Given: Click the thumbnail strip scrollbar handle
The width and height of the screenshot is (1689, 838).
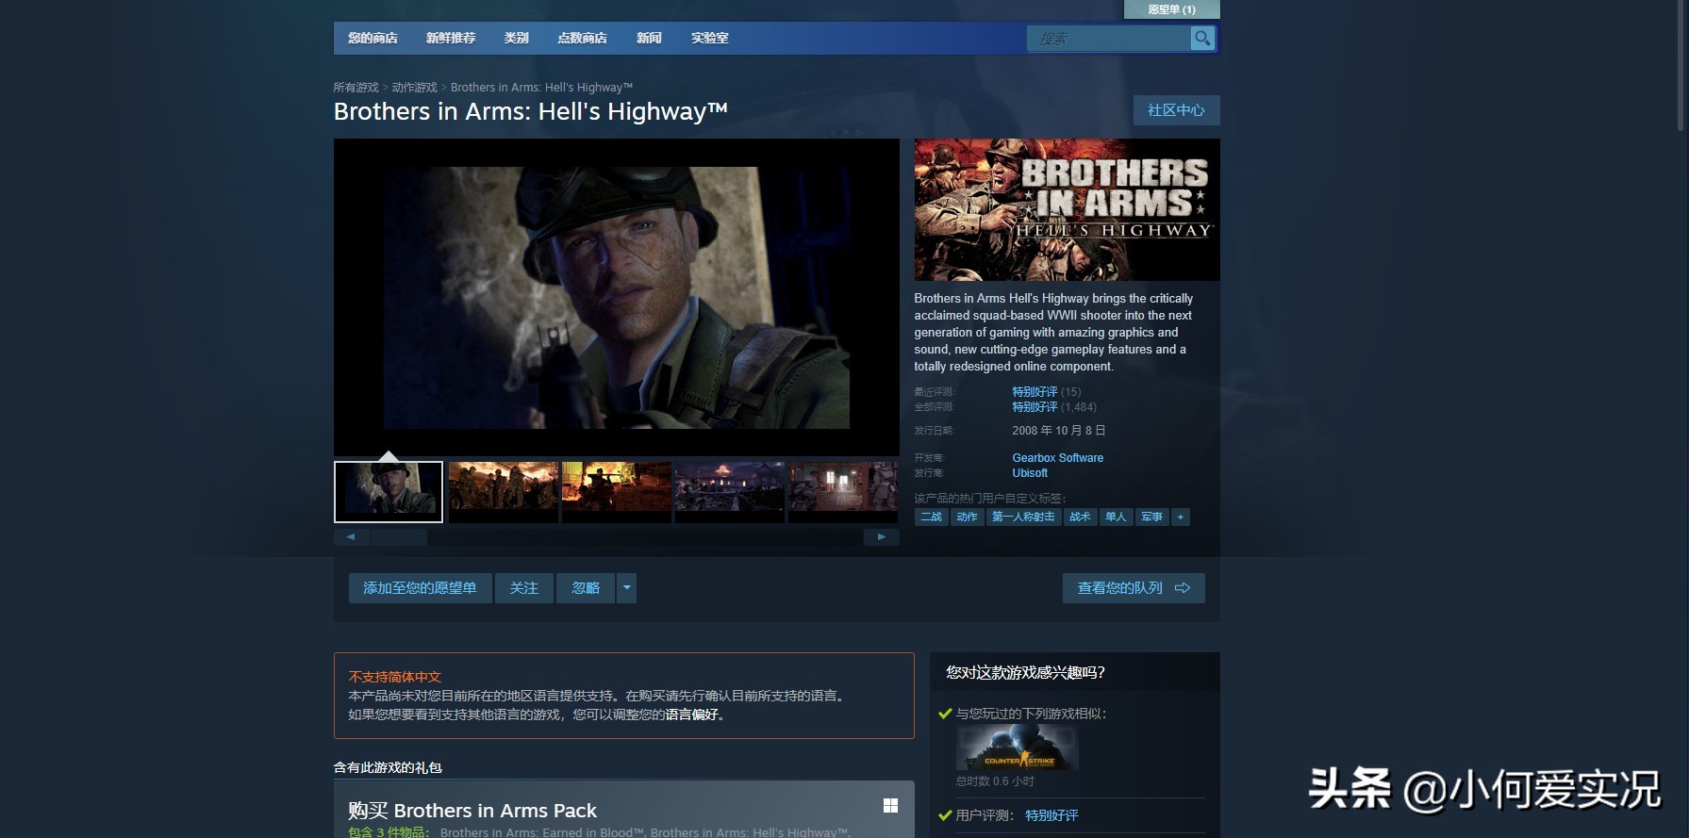Looking at the screenshot, I should pos(399,536).
